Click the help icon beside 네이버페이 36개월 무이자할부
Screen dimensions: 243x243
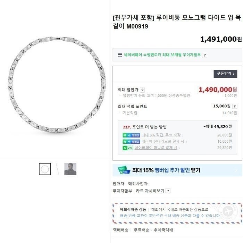click(x=204, y=55)
